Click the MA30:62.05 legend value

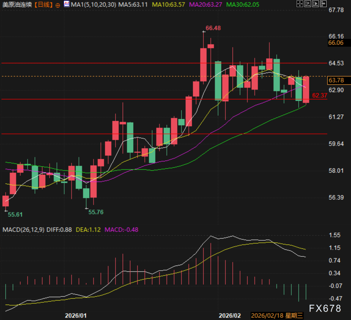(243, 5)
